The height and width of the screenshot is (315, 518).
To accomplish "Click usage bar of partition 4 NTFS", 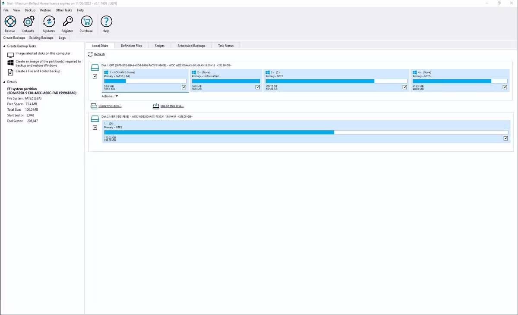I will tap(460, 81).
